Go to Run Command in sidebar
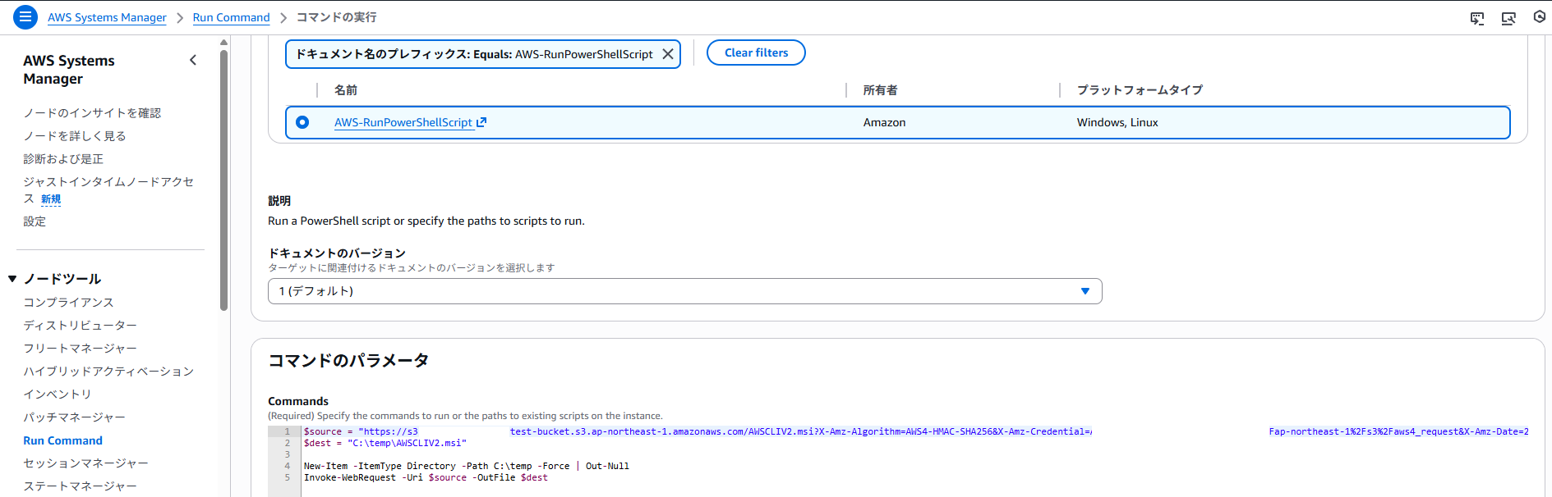The height and width of the screenshot is (497, 1552). [62, 440]
